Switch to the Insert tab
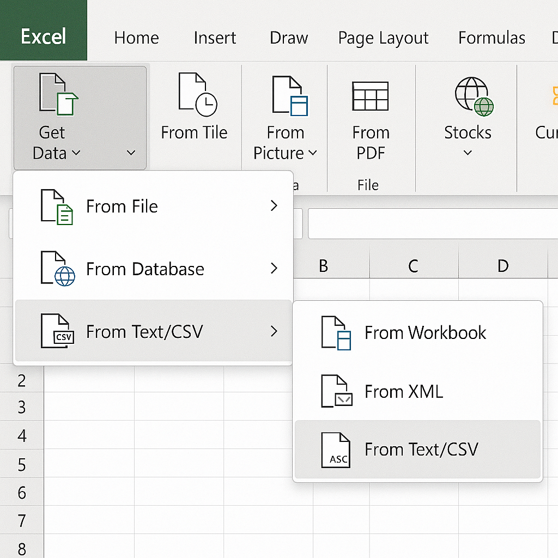The width and height of the screenshot is (558, 558). point(215,38)
